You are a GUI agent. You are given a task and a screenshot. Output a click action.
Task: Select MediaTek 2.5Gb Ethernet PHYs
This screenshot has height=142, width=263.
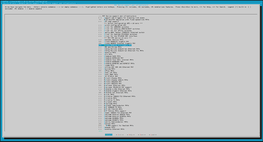[114, 89]
